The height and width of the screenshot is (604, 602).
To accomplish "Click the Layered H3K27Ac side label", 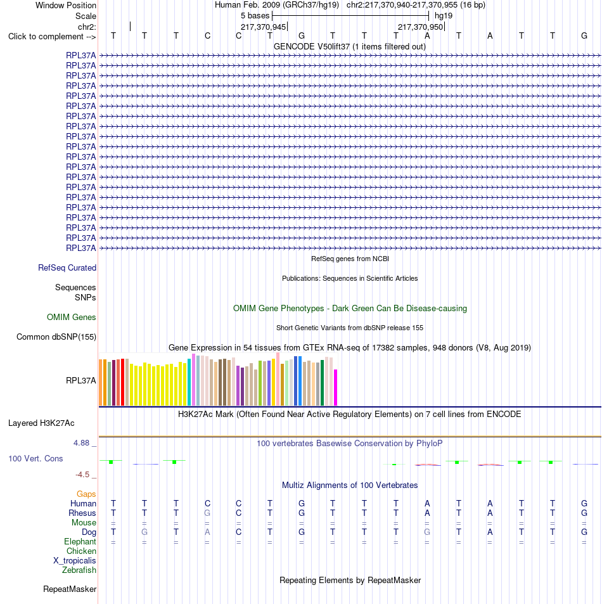I will point(41,423).
